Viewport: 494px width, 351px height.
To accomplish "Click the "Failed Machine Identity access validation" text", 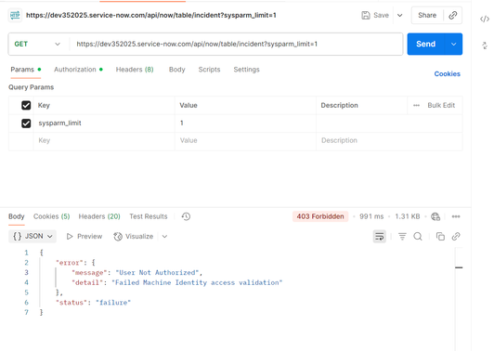I will coord(197,282).
